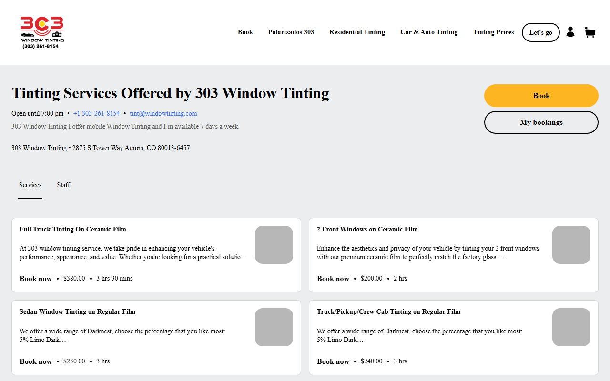610x381 pixels.
Task: Click the Let's go button
Action: click(x=541, y=32)
